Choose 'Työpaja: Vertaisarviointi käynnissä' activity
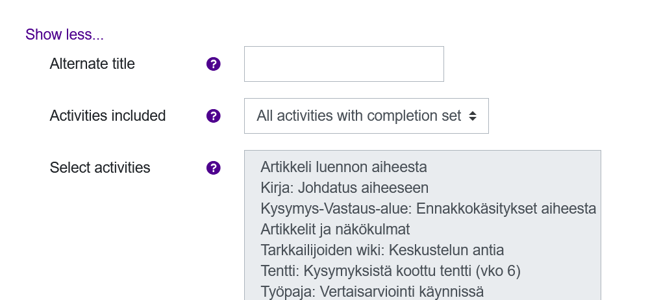 point(372,292)
